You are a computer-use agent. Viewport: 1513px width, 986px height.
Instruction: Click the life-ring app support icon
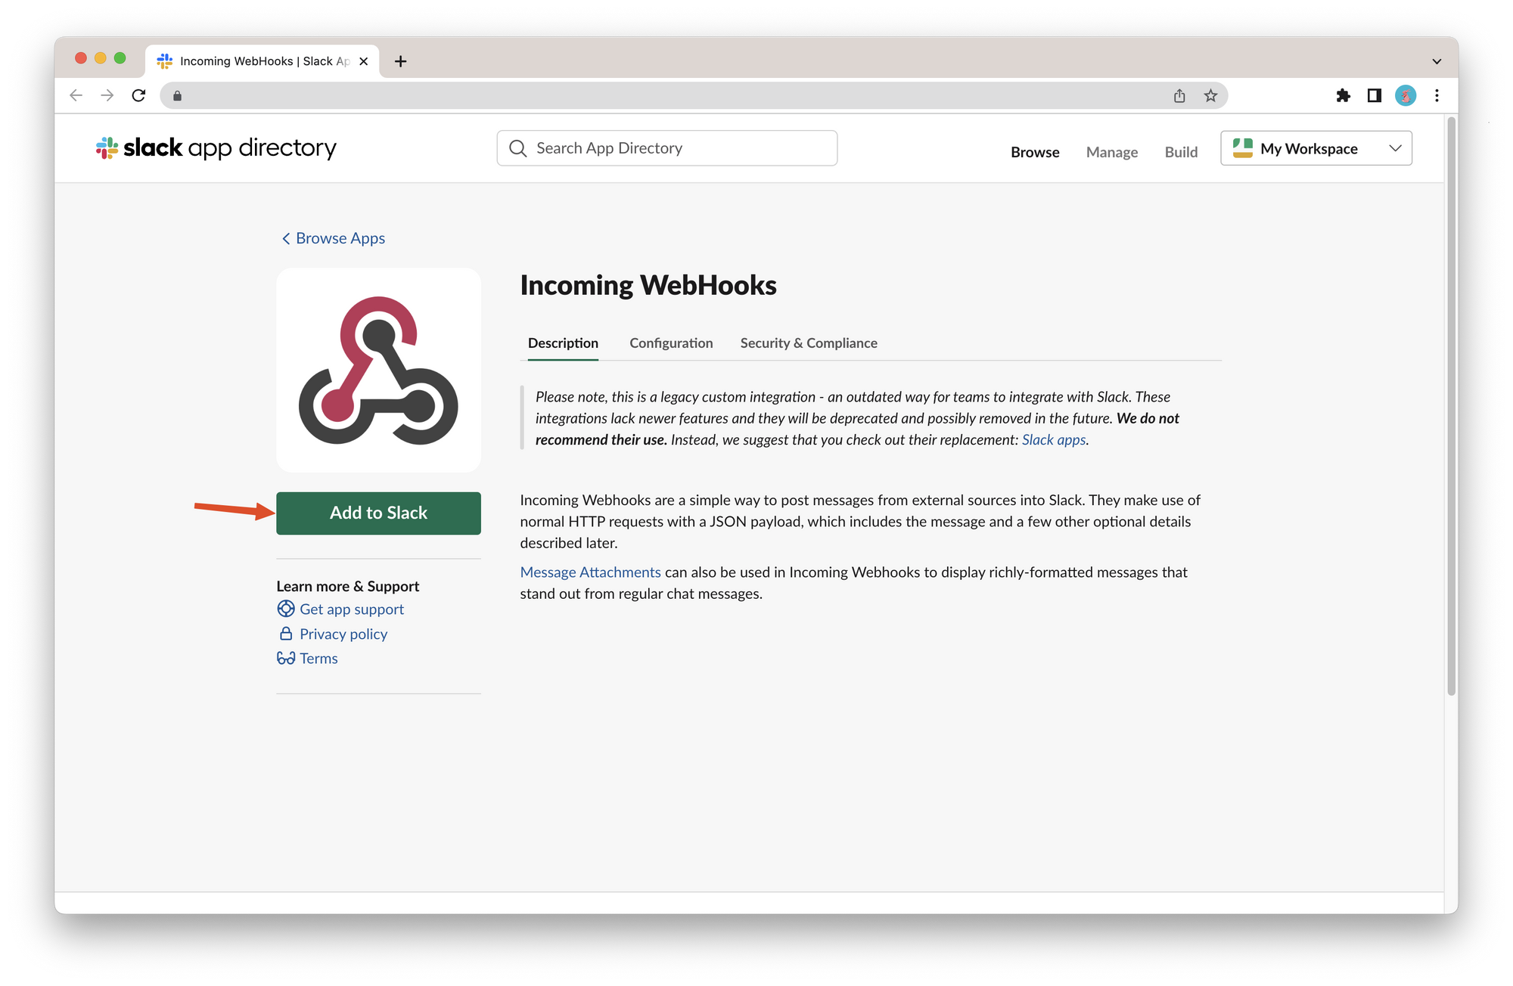[x=286, y=609]
